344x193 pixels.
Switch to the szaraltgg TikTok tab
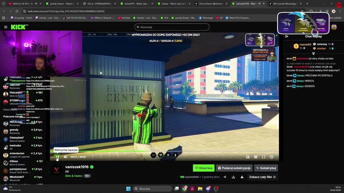click(285, 4)
